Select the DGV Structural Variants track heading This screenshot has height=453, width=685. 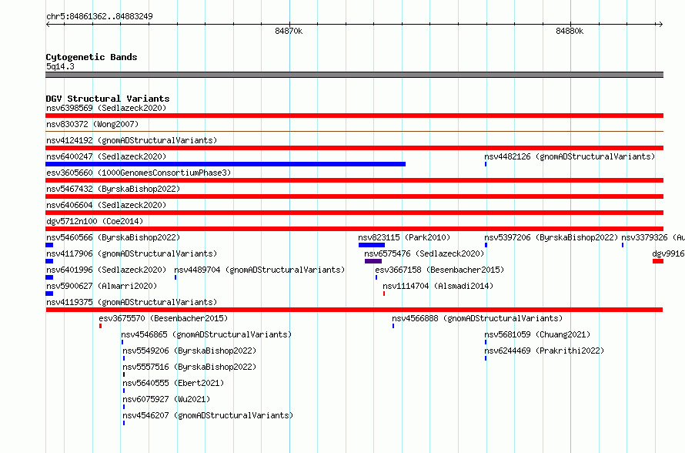click(x=108, y=99)
